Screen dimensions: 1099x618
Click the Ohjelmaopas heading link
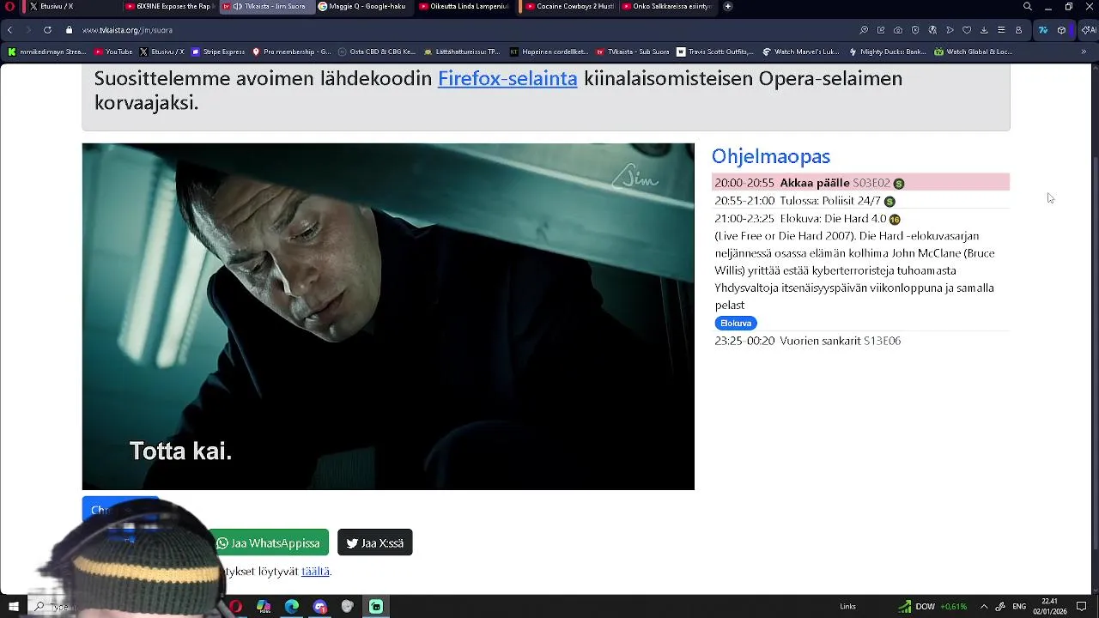tap(771, 156)
